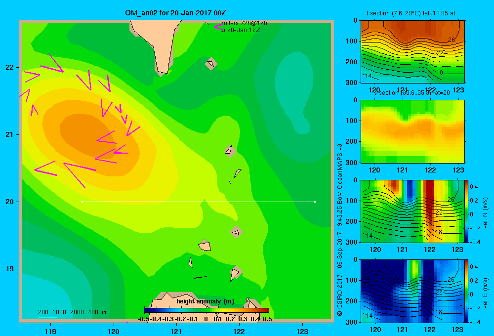Click longitude label 122 below main map
Image resolution: width=494 pixels, height=336 pixels.
pos(239,331)
